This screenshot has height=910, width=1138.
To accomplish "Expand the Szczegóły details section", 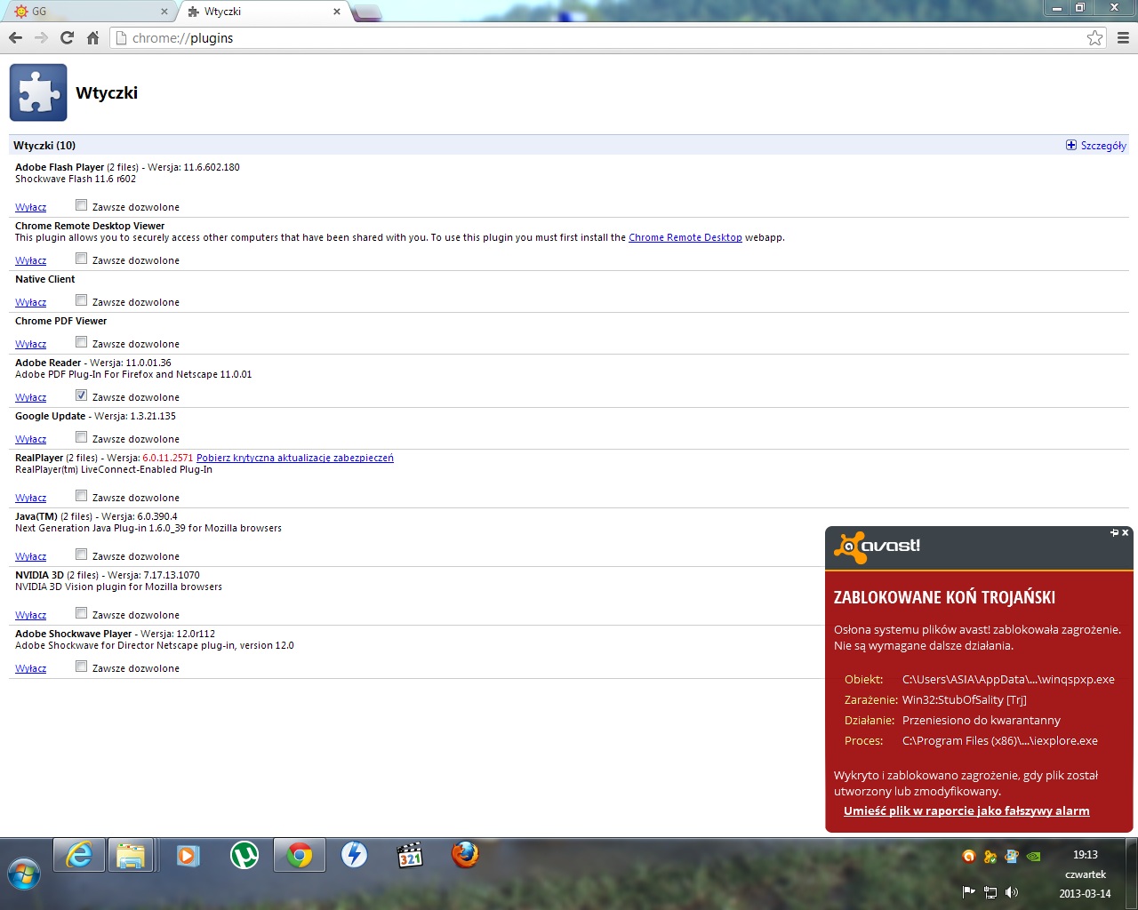I will 1096,146.
